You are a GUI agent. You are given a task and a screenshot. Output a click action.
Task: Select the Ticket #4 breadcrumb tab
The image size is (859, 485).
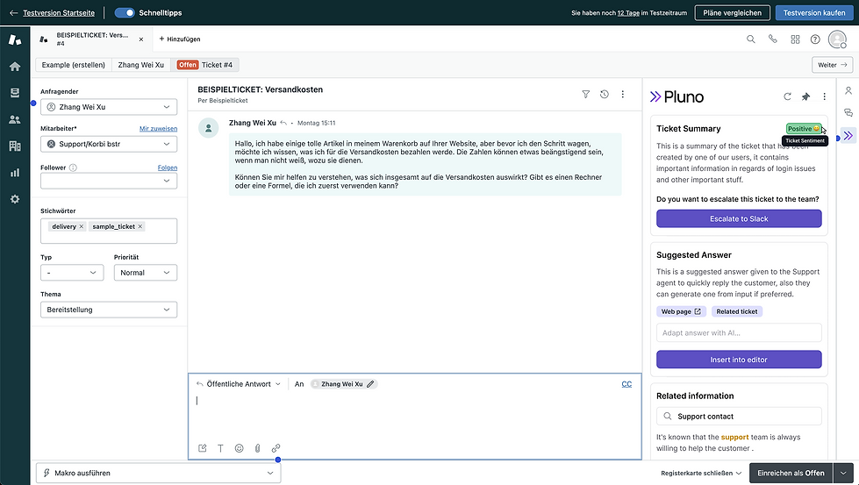coord(205,65)
